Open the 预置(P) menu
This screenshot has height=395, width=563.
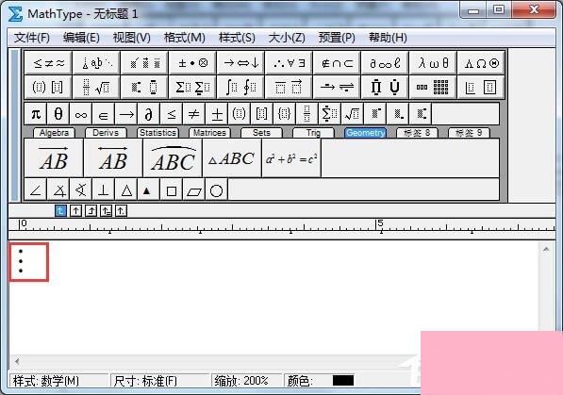click(x=337, y=38)
